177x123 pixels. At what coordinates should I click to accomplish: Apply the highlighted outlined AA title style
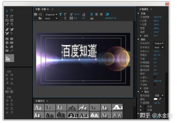(95, 115)
